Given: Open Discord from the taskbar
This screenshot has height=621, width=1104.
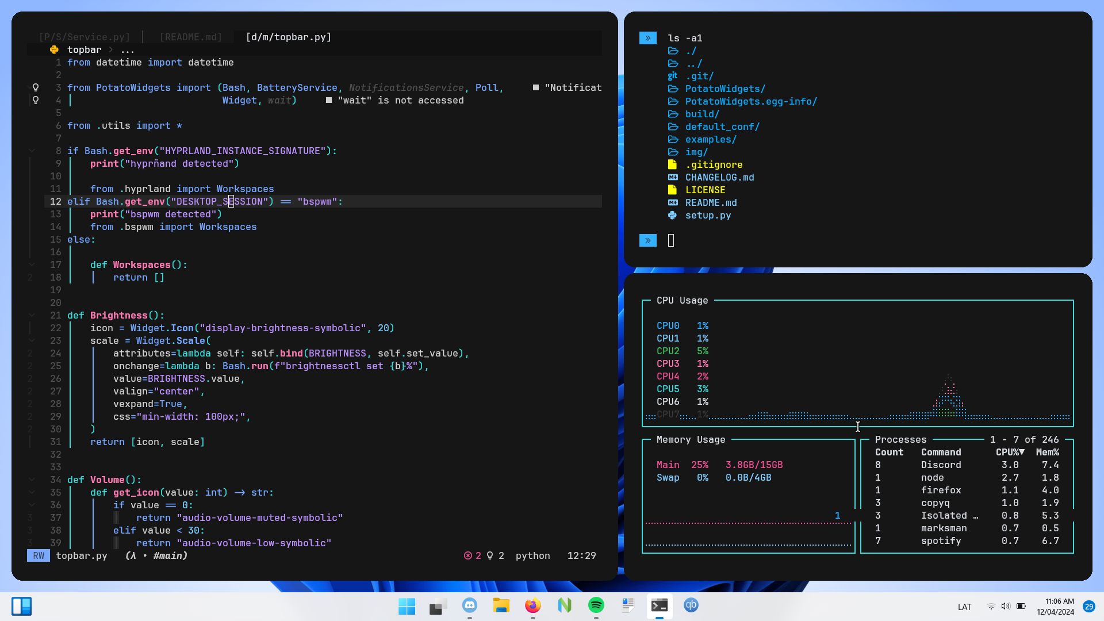Looking at the screenshot, I should [x=470, y=605].
